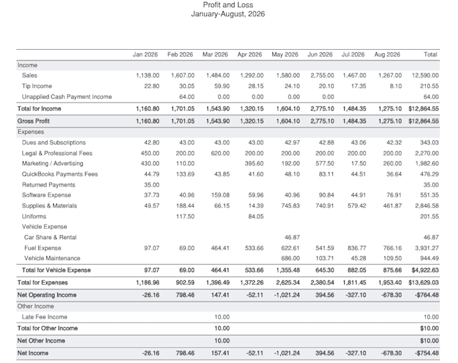
Task: Select the Mar 2026 column header
Action: point(215,55)
